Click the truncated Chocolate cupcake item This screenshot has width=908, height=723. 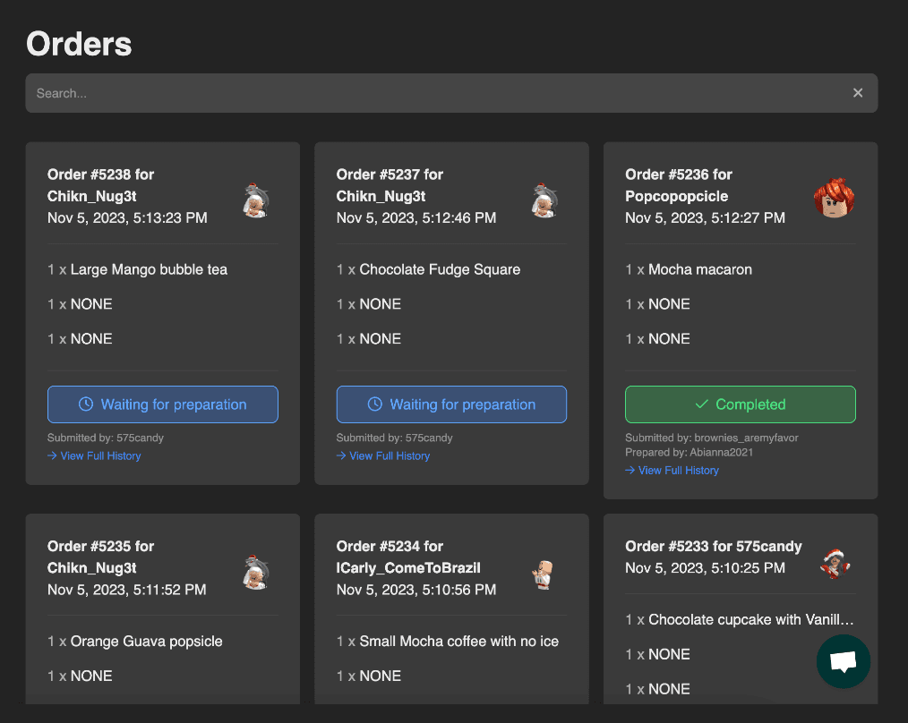point(750,619)
